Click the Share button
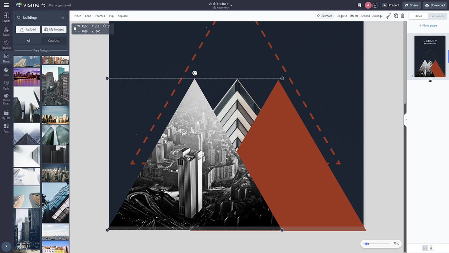Viewport: 449px width, 253px height. click(412, 5)
